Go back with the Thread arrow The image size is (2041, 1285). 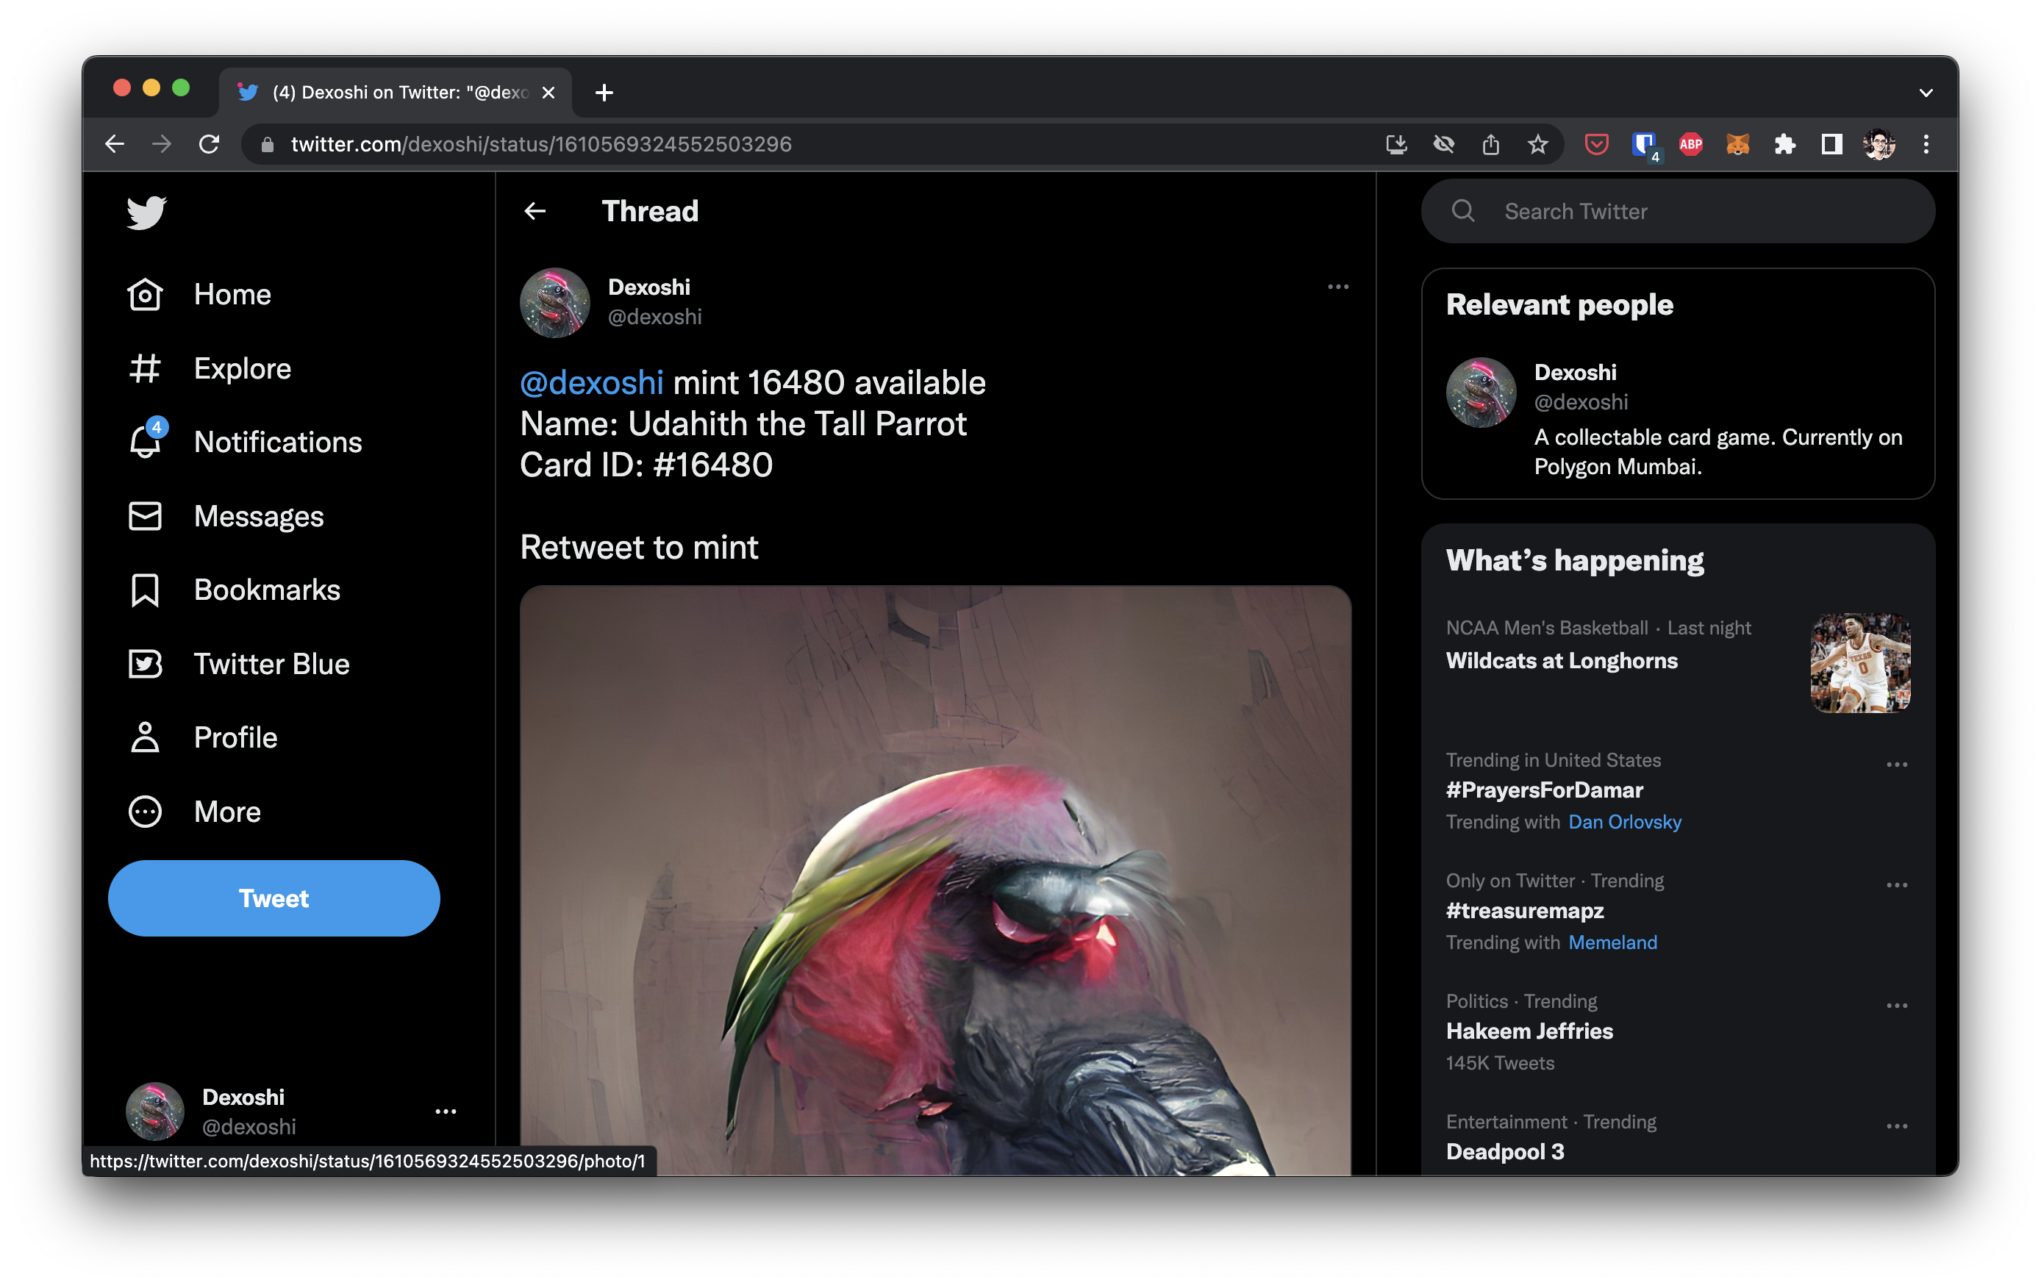pyautogui.click(x=535, y=211)
